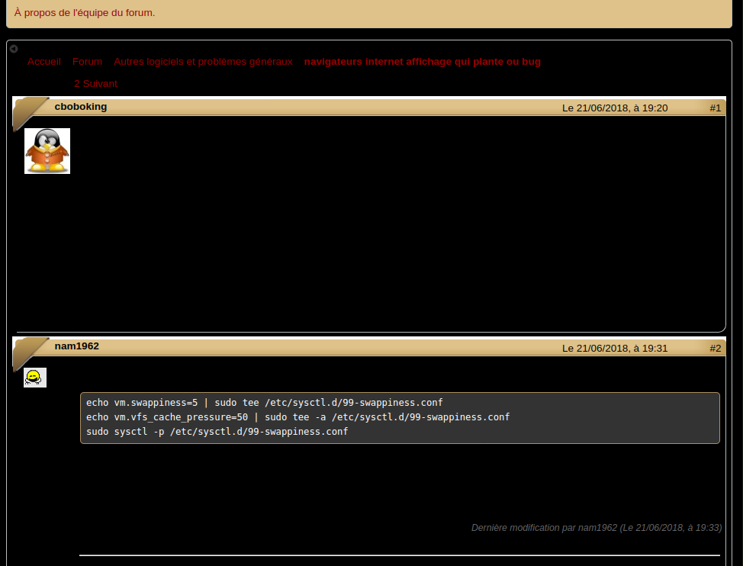Image resolution: width=743 pixels, height=566 pixels.
Task: Click the Suivant pagination link
Action: point(100,84)
